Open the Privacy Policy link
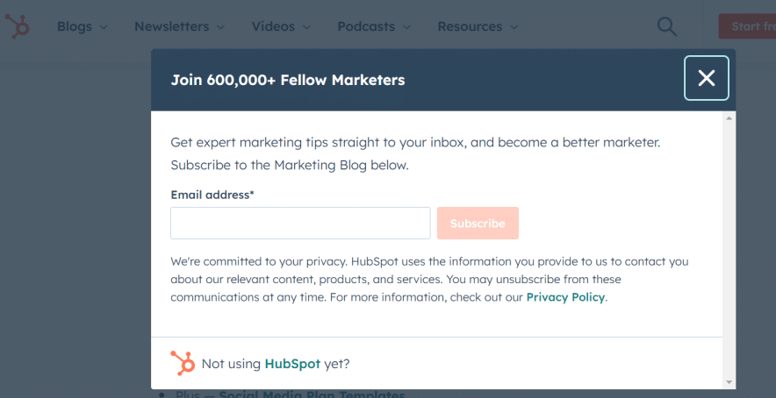 [x=565, y=297]
